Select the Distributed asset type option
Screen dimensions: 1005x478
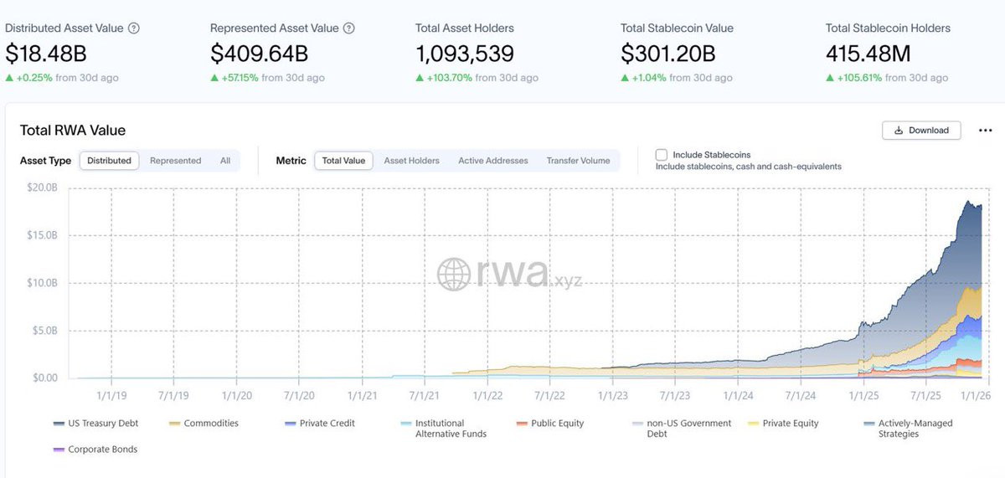[110, 161]
